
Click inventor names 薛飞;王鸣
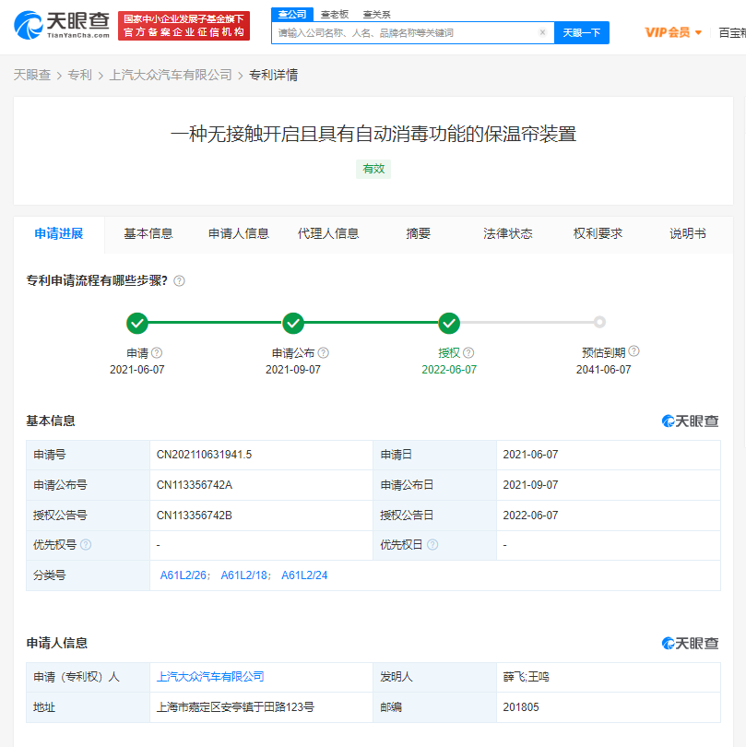point(526,677)
